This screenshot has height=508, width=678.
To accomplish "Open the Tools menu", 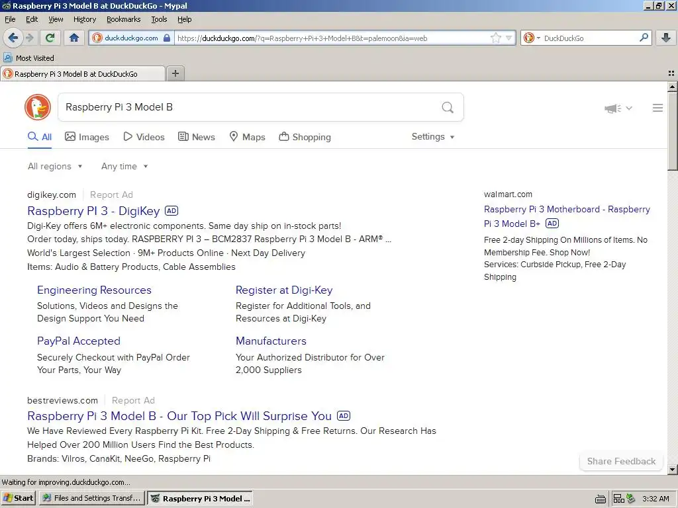I will [159, 19].
